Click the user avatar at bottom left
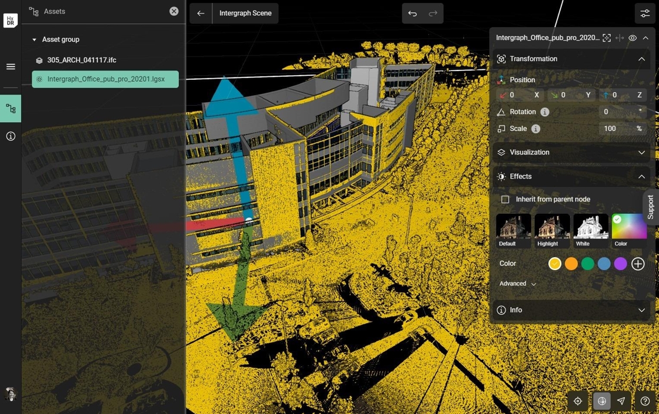The image size is (659, 414). point(10,394)
